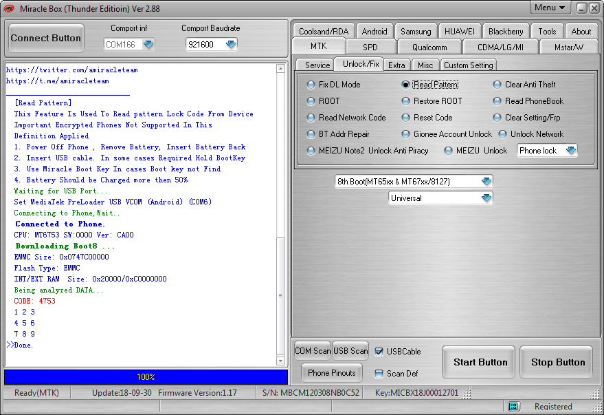Open the Misc sub-tab
The width and height of the screenshot is (604, 415).
point(425,65)
